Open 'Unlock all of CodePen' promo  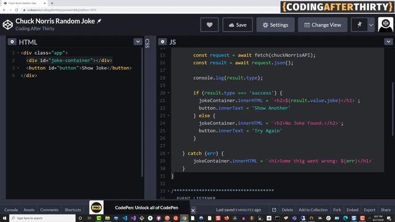point(146,208)
